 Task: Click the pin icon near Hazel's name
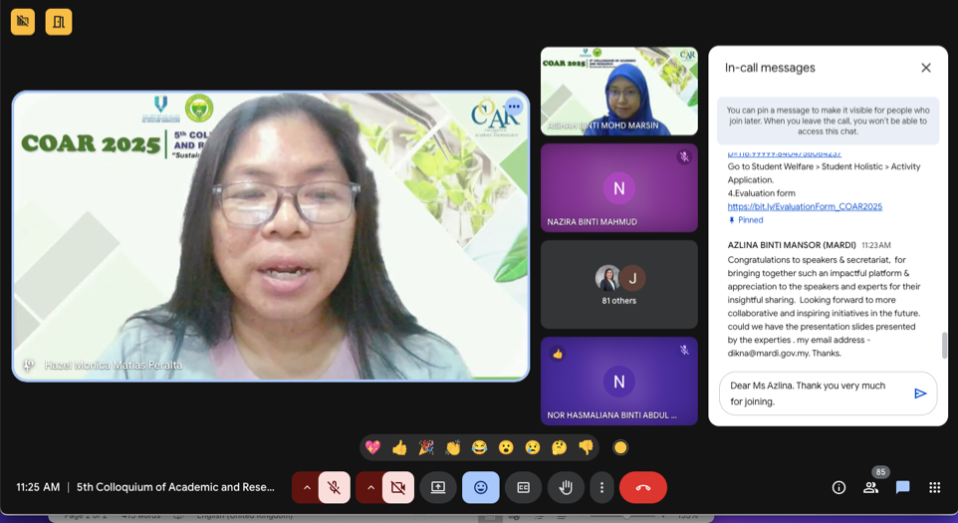(x=28, y=366)
